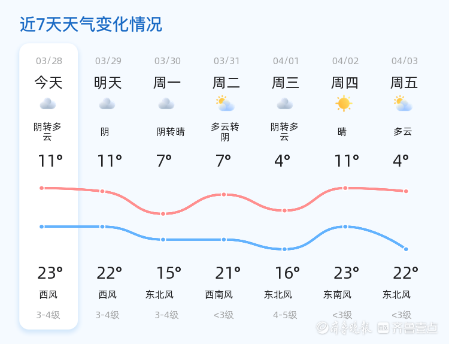Click the red curve point for 04/01
Viewport: 449px width, 344px height.
click(x=285, y=210)
